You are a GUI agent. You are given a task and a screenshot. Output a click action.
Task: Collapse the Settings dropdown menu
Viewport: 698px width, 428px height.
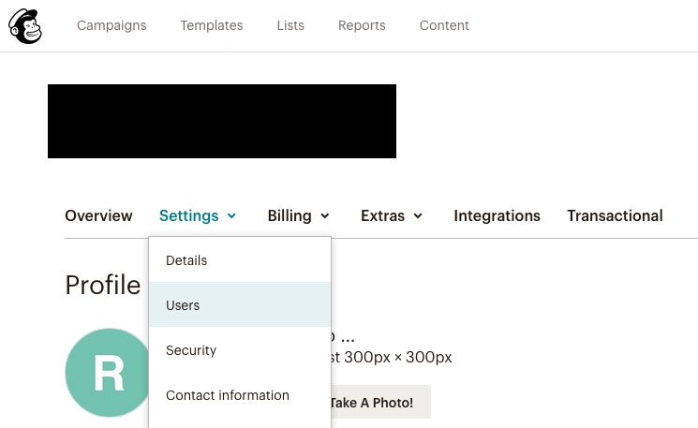[198, 215]
